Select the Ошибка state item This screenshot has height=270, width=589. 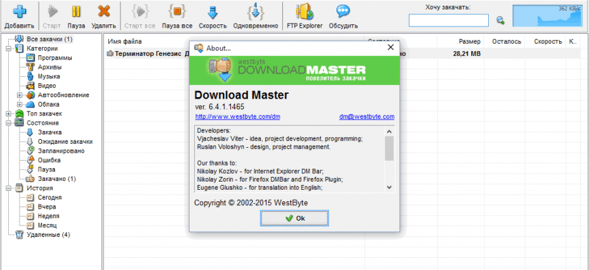49,160
